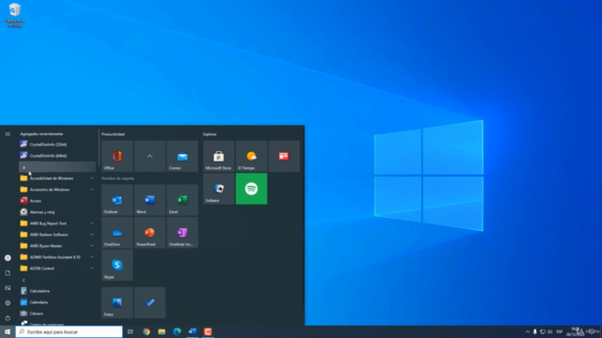Launch the green Spotify tile
Viewport: 602px width, 338px height.
251,189
